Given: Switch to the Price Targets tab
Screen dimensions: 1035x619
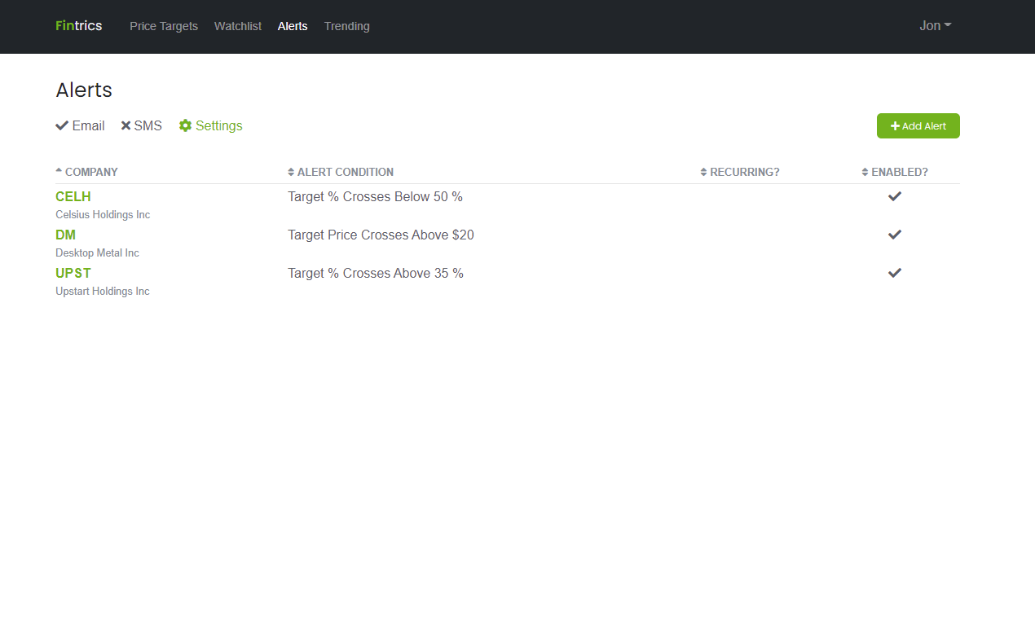Looking at the screenshot, I should click(163, 26).
